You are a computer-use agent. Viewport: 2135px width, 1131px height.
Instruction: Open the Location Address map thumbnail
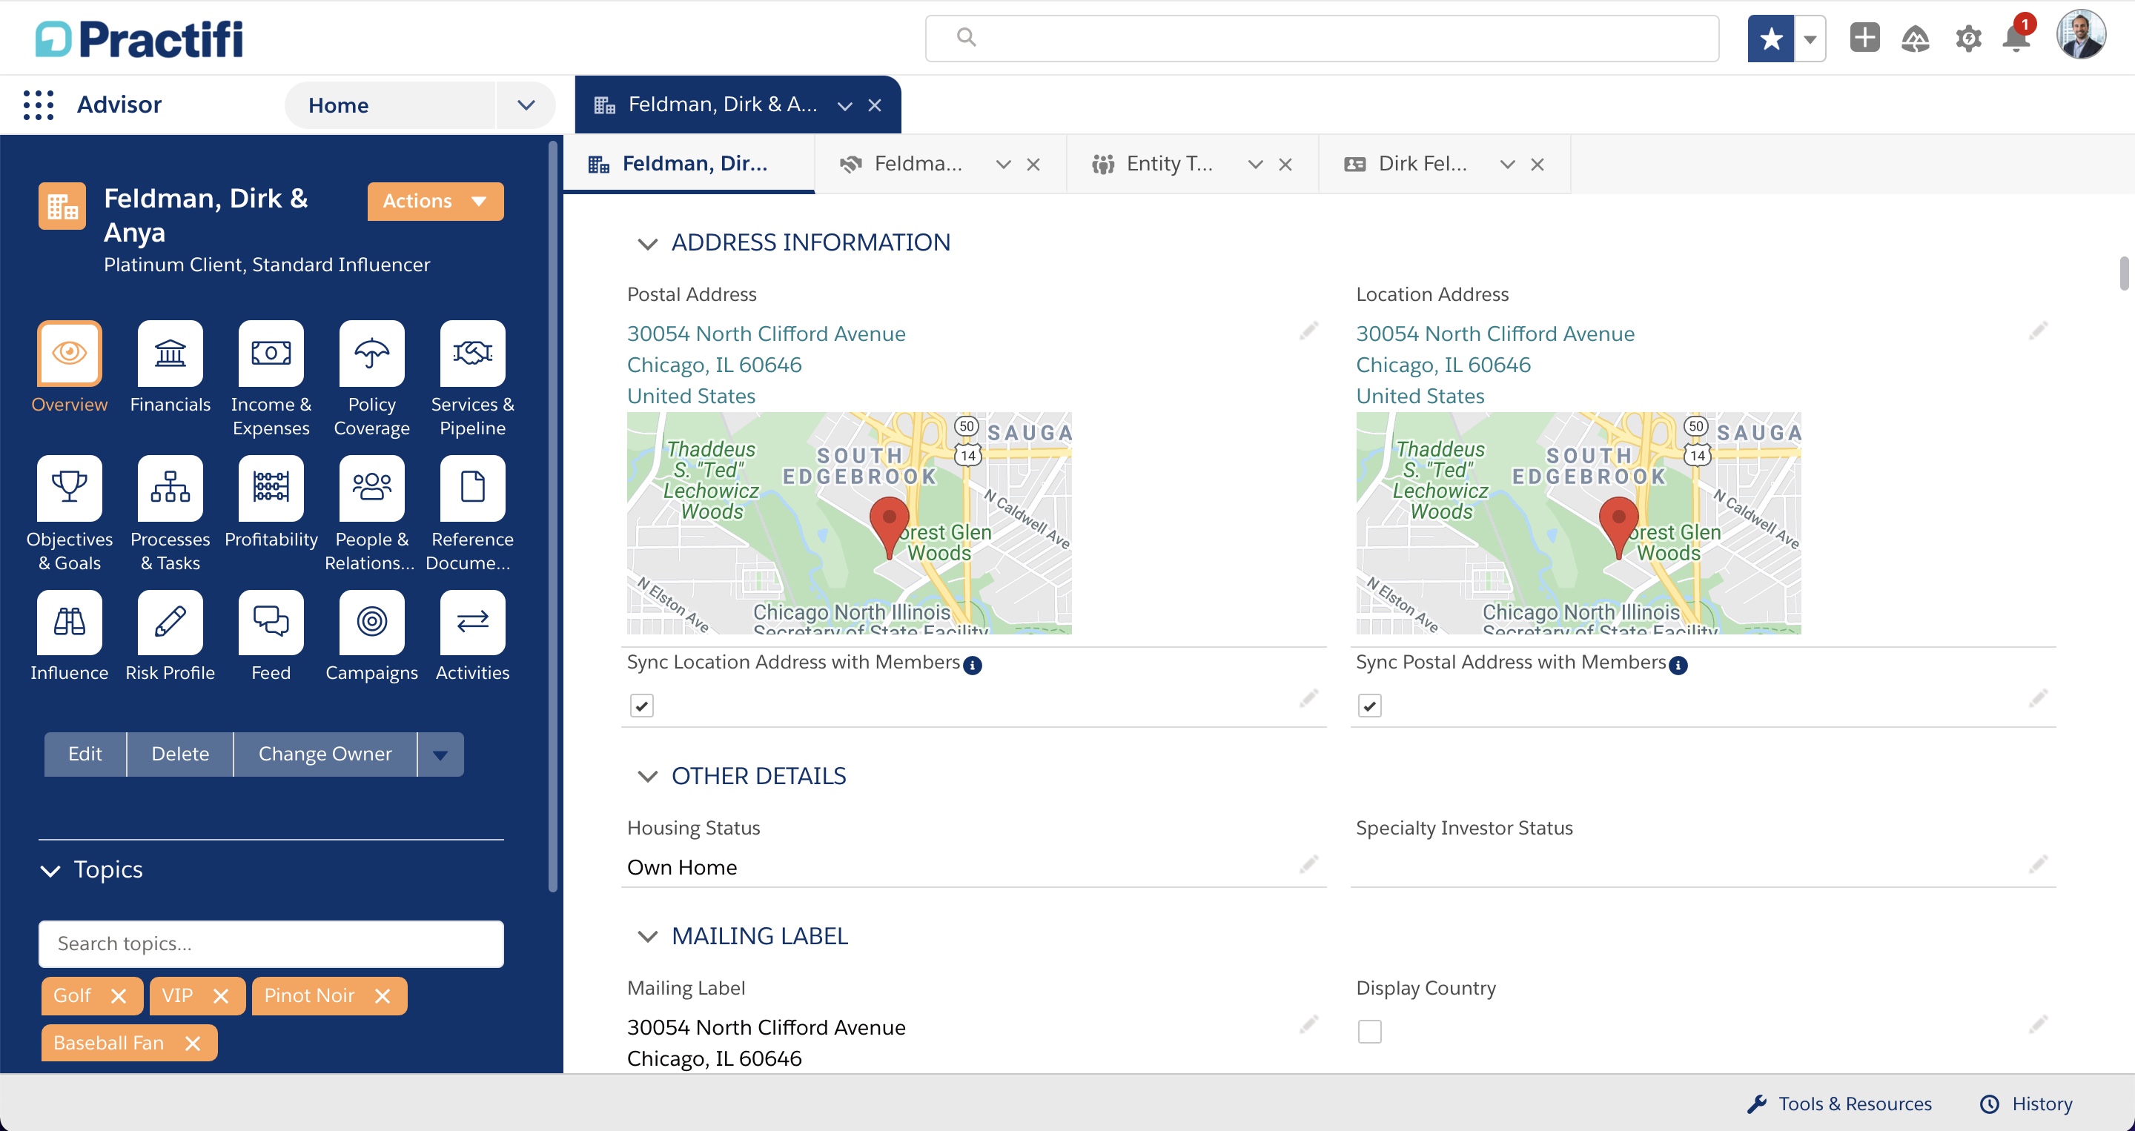click(x=1579, y=524)
